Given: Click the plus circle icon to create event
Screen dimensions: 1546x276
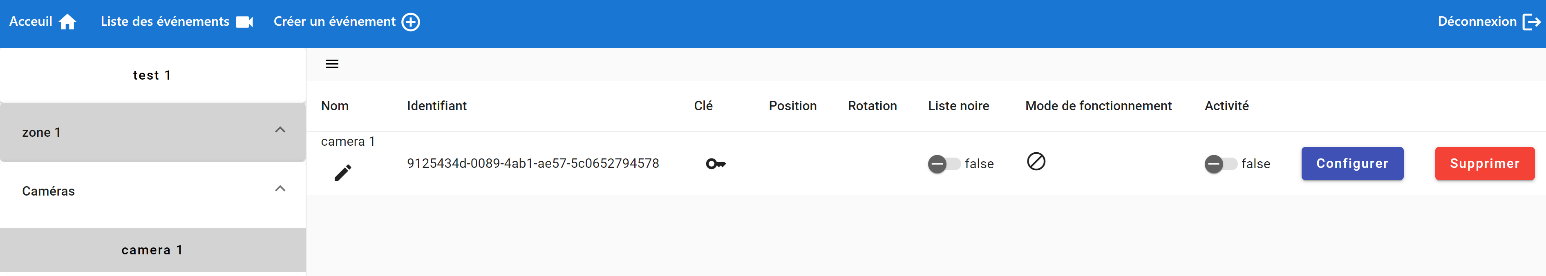Looking at the screenshot, I should pos(410,22).
